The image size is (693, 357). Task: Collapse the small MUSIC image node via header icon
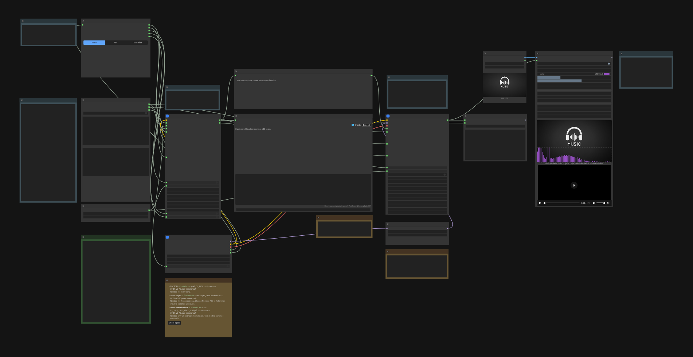485,53
